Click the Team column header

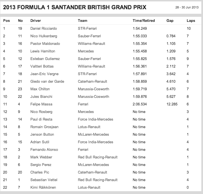coord(82,21)
